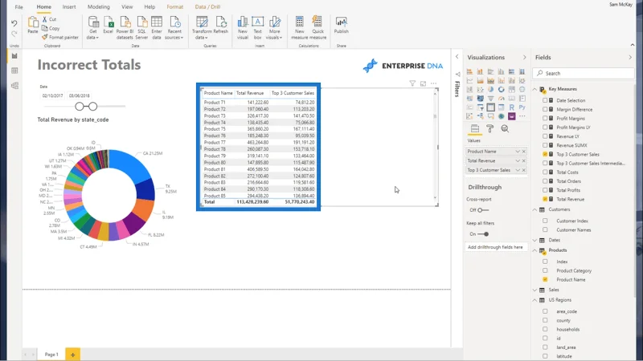Click the Publish ribbon button
The width and height of the screenshot is (643, 361).
tap(341, 26)
